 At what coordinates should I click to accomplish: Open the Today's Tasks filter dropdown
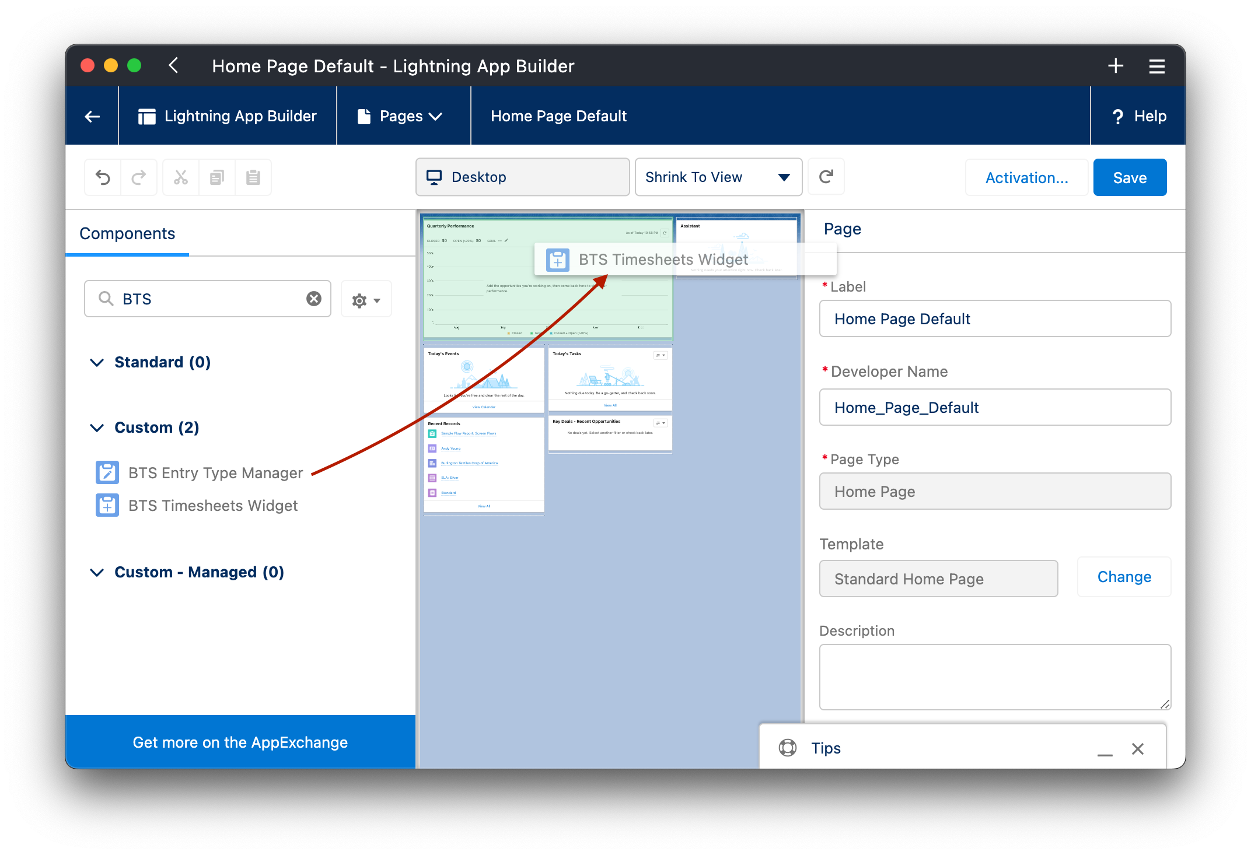pyautogui.click(x=661, y=355)
